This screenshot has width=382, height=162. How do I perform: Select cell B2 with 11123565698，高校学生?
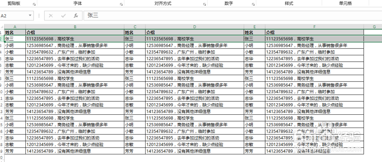(75, 38)
